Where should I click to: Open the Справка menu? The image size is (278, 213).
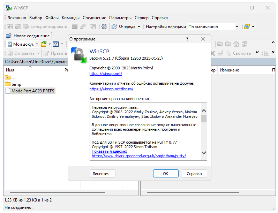click(x=159, y=18)
